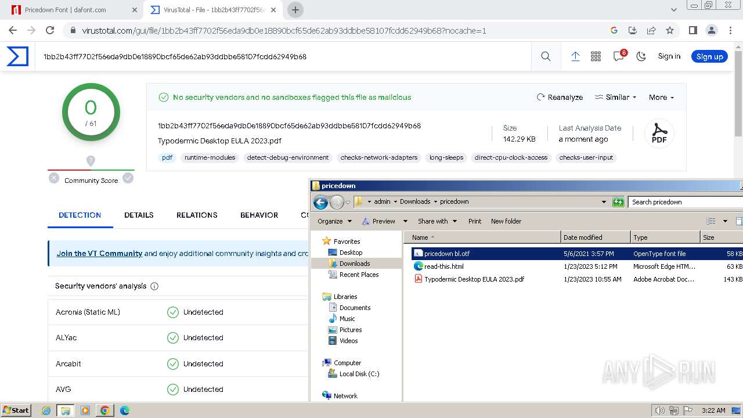This screenshot has height=418, width=743.
Task: Click Chrome back arrow
Action: [13, 30]
